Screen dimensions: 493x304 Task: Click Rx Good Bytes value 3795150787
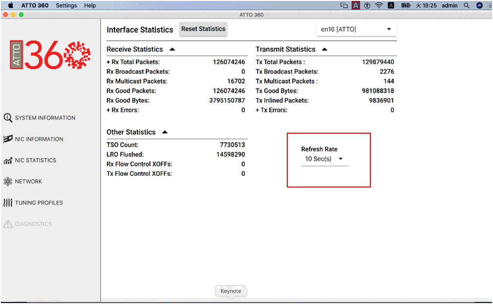(x=227, y=100)
